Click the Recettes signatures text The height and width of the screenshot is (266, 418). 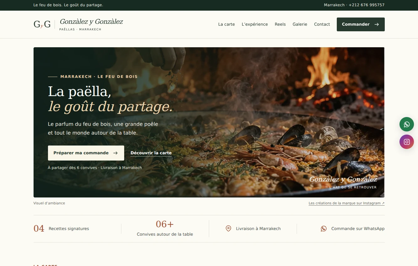69,229
